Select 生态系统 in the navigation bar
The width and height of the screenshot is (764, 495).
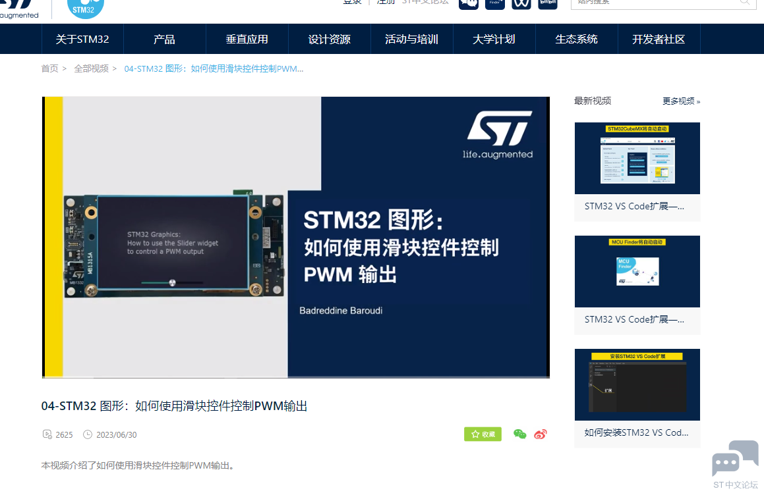tap(576, 39)
